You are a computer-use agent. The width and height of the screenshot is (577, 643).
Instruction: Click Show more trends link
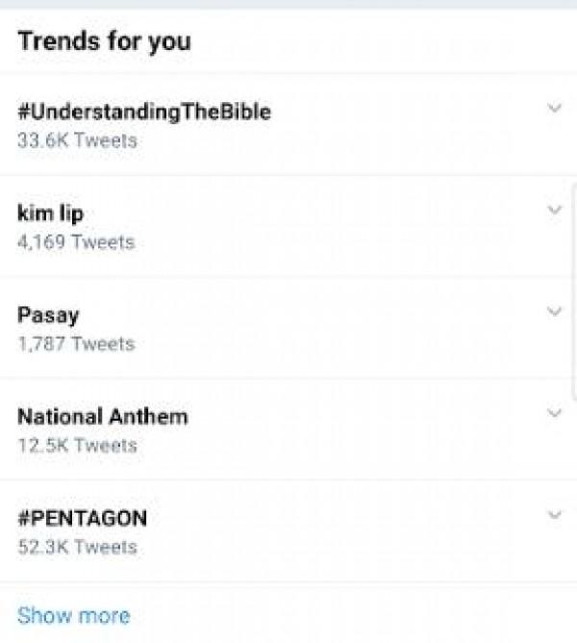coord(74,615)
